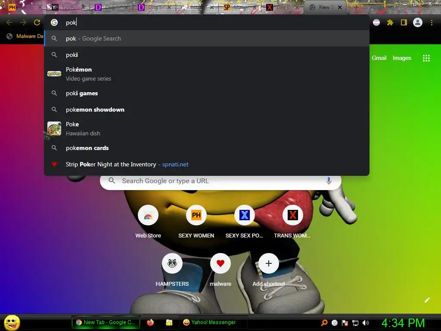The width and height of the screenshot is (441, 331).
Task: Select 'pok - Google Search' suggestion
Action: click(207, 38)
